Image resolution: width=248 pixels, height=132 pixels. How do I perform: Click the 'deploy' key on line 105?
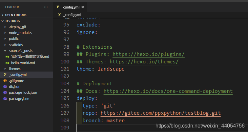pyautogui.click(x=85, y=98)
